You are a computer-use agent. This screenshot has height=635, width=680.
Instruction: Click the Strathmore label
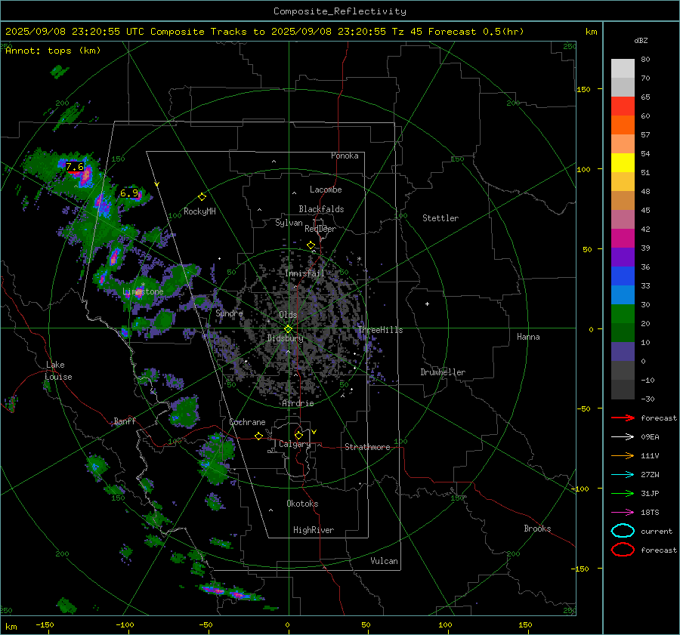(367, 447)
